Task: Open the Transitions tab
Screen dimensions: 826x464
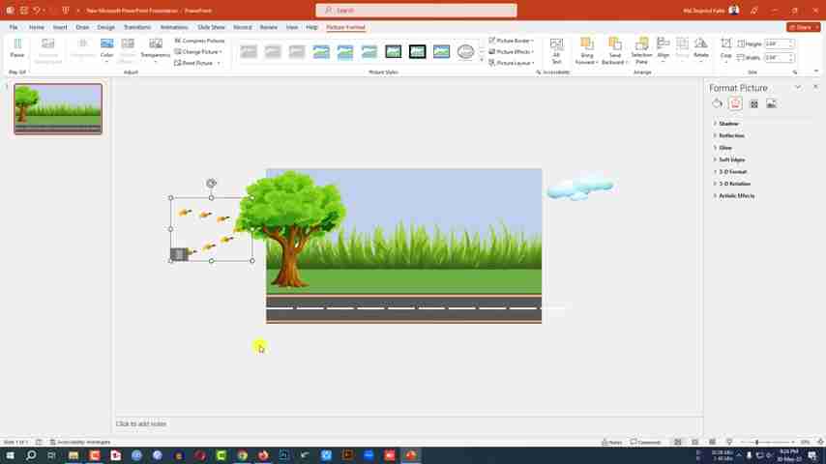Action: coord(137,27)
